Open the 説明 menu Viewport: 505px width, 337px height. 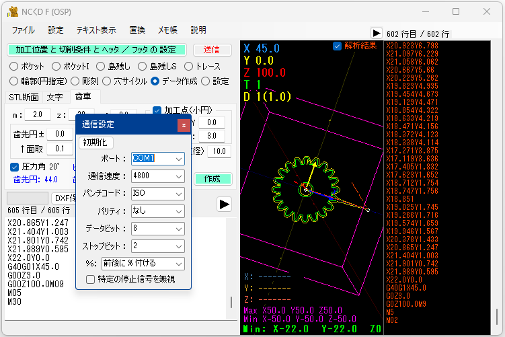198,30
